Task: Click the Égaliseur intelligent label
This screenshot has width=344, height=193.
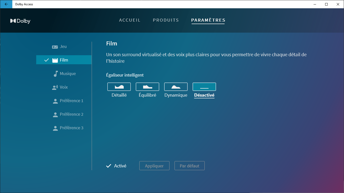Action: (125, 75)
